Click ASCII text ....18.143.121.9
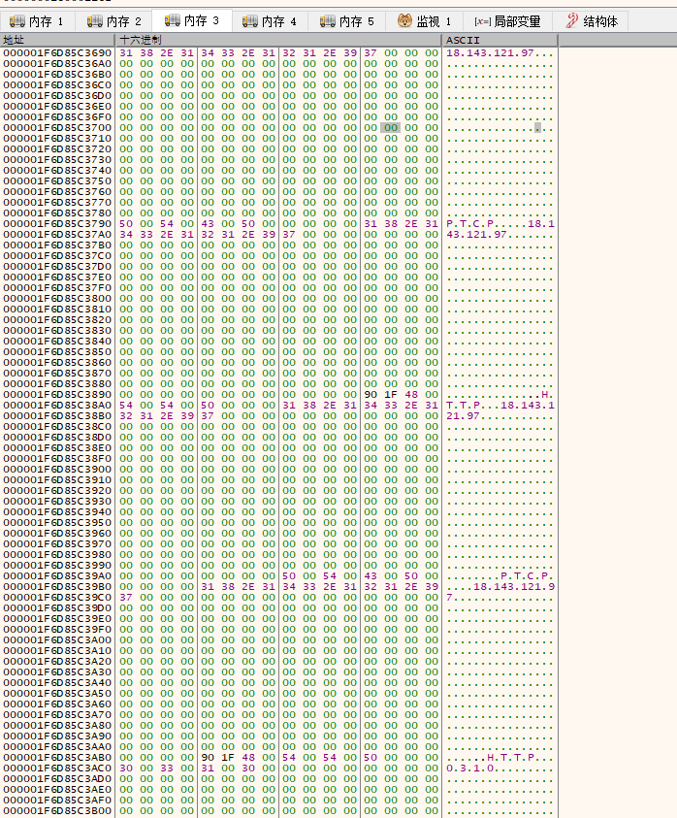The width and height of the screenshot is (677, 818). (x=500, y=587)
